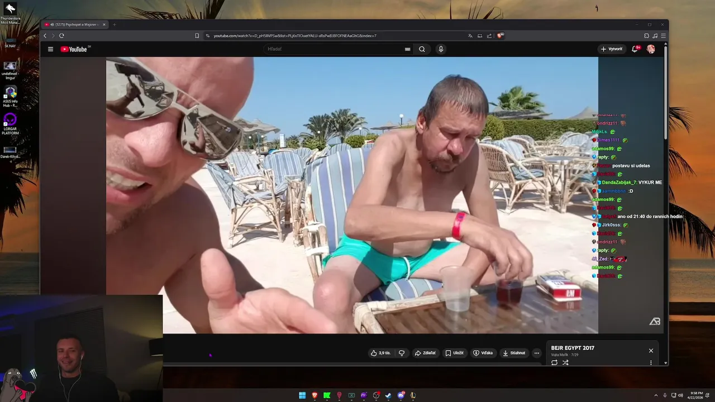Toggle playlist loop icon
Screen dimensions: 715x402
tap(554, 362)
